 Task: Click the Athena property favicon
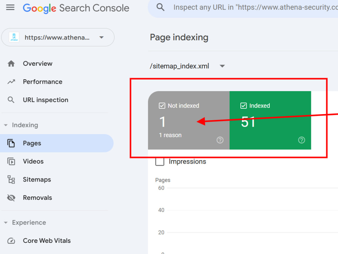(14, 37)
